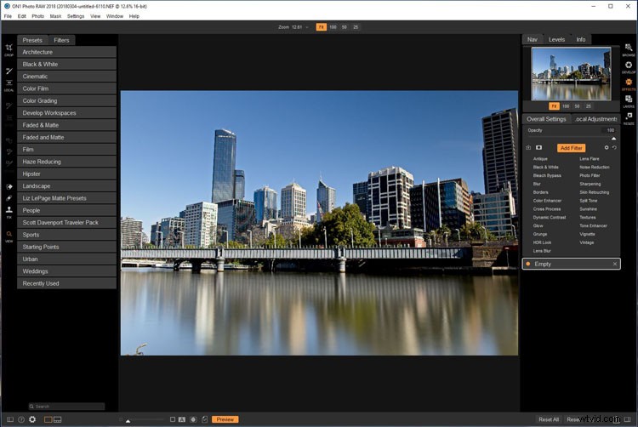The width and height of the screenshot is (638, 427).
Task: Reset the filter stack with undo arrow
Action: pos(614,148)
